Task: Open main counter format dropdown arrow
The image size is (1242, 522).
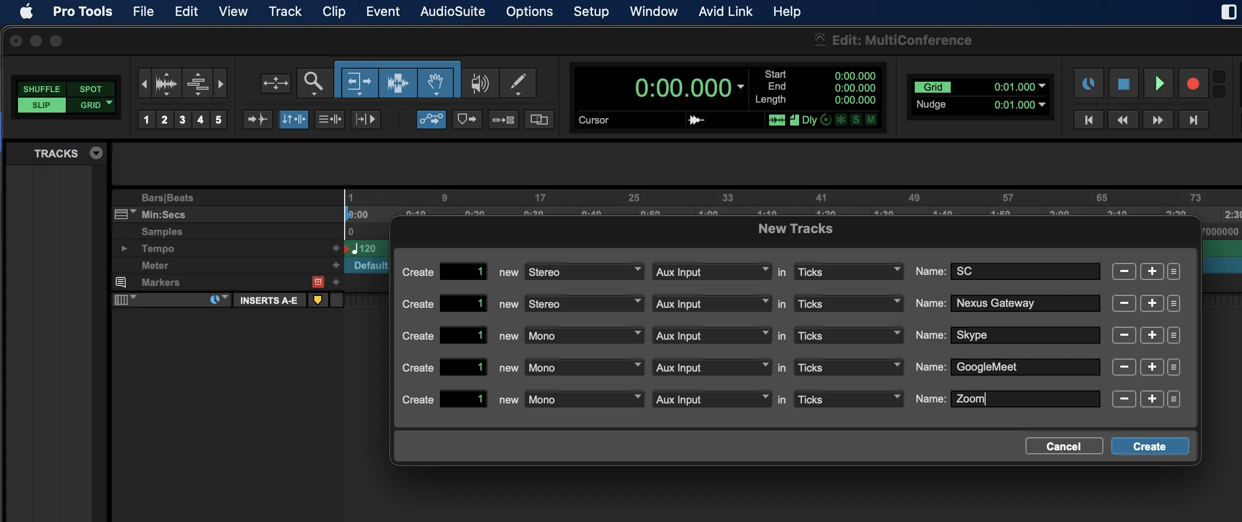Action: point(741,87)
